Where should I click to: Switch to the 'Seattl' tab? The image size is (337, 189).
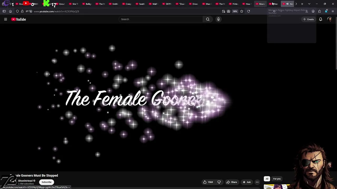141,4
